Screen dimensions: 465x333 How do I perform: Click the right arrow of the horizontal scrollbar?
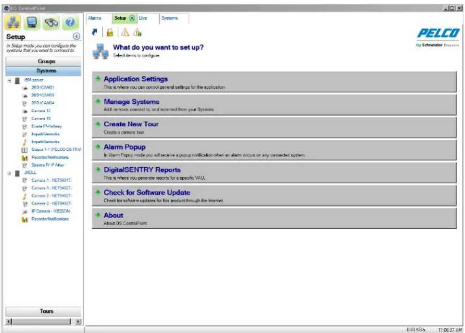tap(78, 321)
